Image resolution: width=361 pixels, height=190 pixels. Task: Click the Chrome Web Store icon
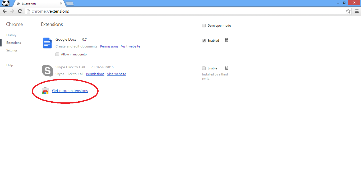(45, 91)
